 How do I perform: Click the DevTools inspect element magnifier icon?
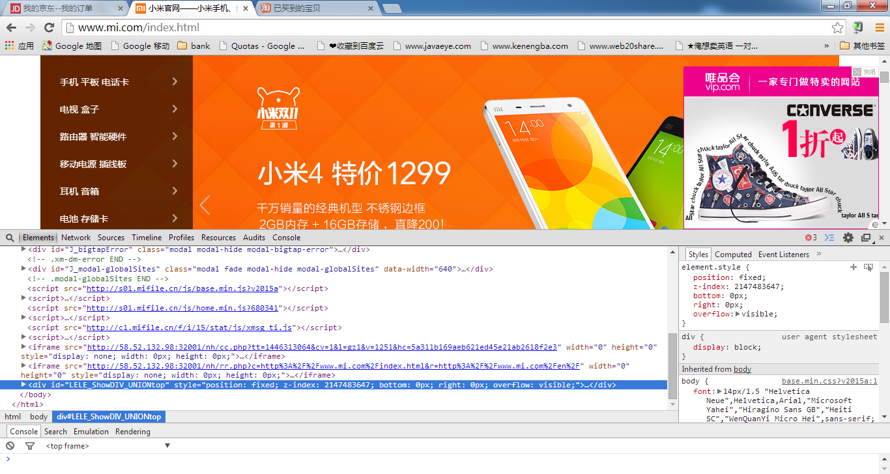point(10,238)
